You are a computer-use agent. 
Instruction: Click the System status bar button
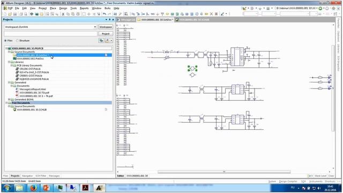pyautogui.click(x=272, y=182)
